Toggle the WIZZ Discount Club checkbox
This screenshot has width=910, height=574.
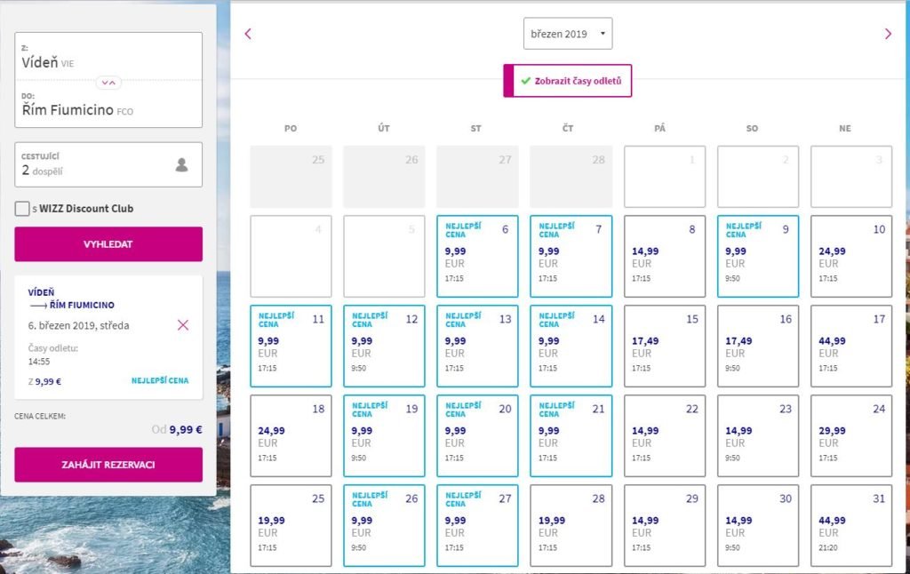coord(22,209)
